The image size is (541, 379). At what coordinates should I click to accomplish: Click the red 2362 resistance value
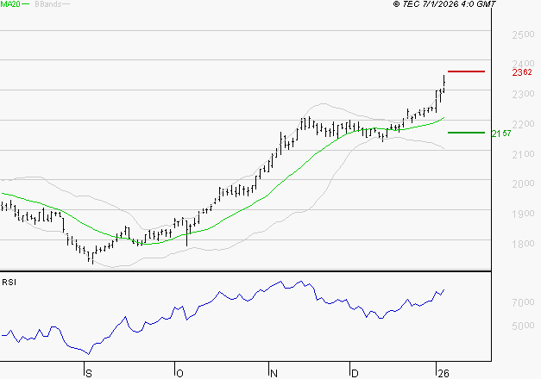coord(522,72)
